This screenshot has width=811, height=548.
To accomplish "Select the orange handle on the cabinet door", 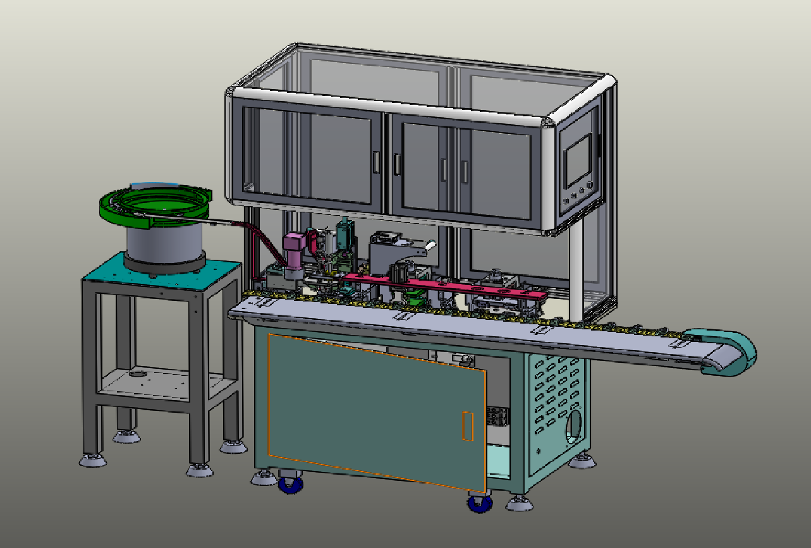I will [468, 425].
